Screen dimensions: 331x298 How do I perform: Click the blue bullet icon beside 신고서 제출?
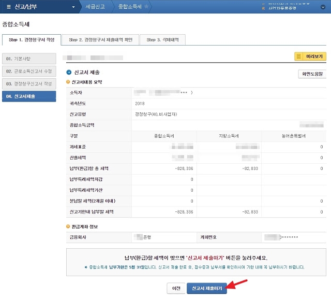(x=69, y=73)
